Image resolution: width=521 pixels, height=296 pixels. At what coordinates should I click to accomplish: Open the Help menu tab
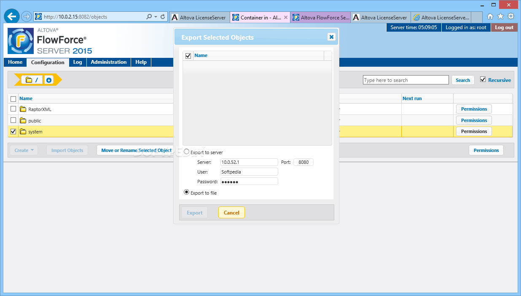click(x=141, y=62)
